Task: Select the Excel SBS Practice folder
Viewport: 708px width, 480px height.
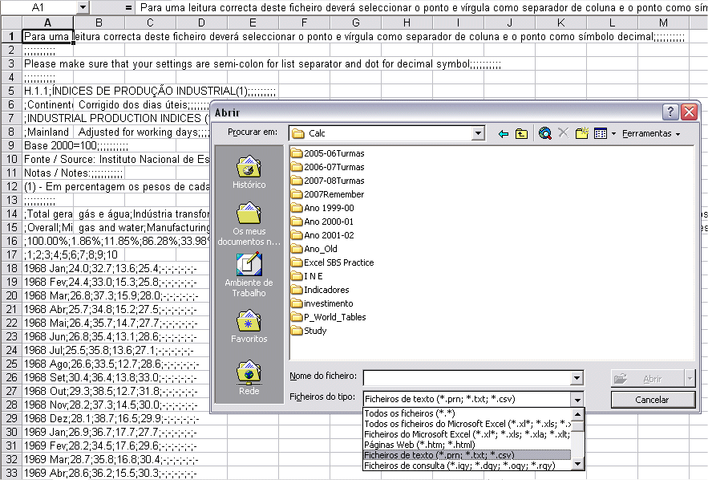Action: click(x=333, y=262)
